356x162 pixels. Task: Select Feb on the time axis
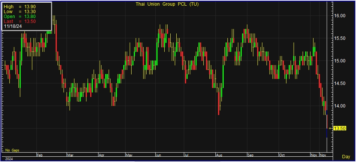(41, 154)
